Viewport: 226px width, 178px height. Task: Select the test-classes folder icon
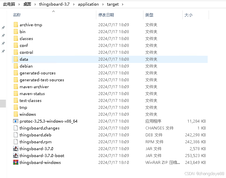16,101
